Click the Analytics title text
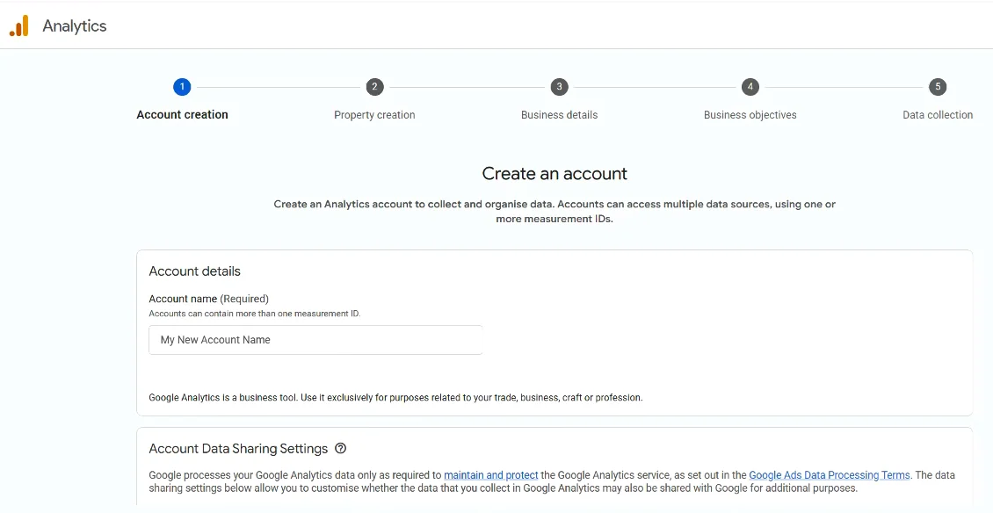This screenshot has width=993, height=513. coord(74,26)
